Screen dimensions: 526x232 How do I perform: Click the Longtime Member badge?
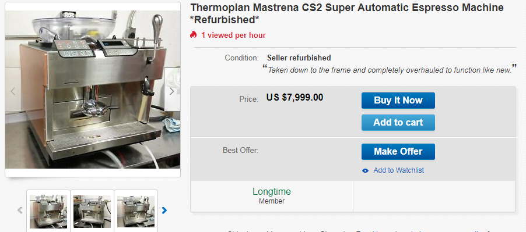click(x=272, y=196)
